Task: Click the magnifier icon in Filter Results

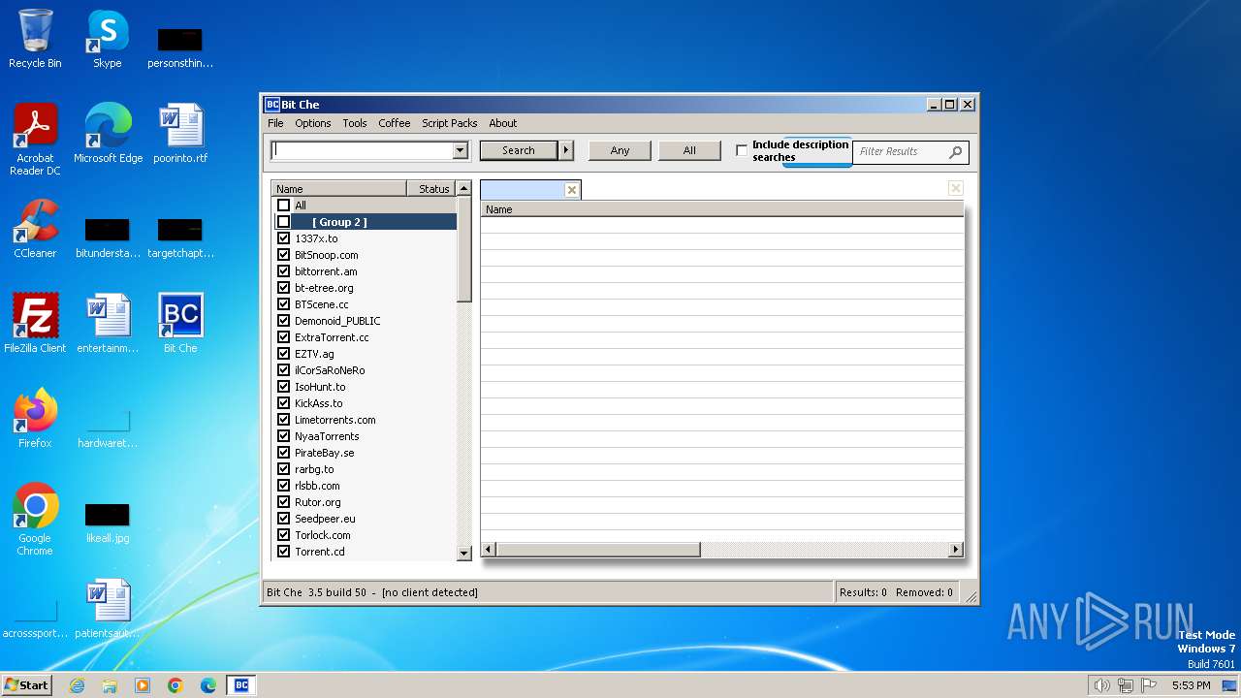Action: coord(956,151)
